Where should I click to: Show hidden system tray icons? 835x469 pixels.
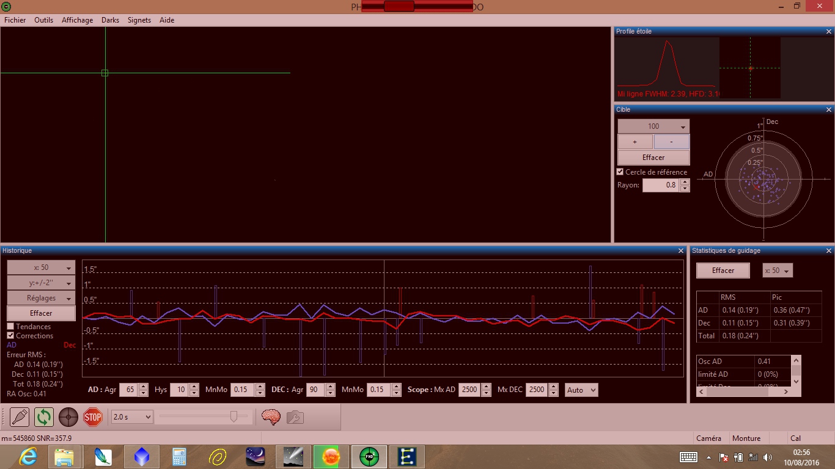[x=709, y=457]
